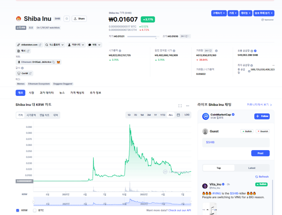
Task: Select the 1M chart range
Action: coord(142,115)
